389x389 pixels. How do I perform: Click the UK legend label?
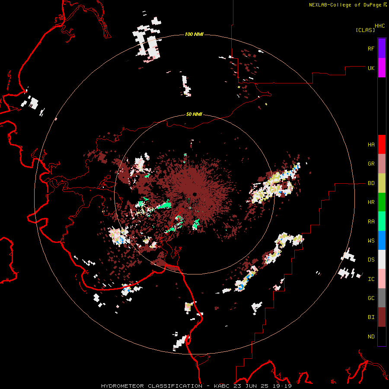click(371, 68)
